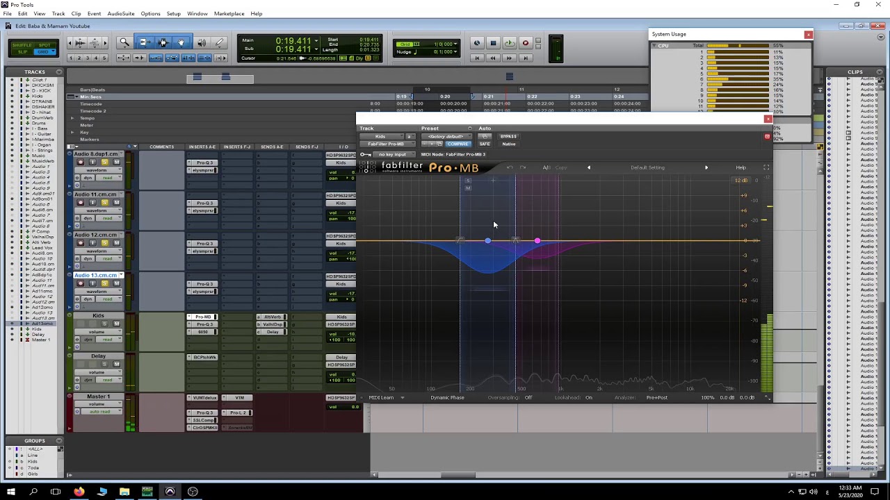Select the Grabber hand tool
Screen dimensions: 890x500
click(x=181, y=43)
